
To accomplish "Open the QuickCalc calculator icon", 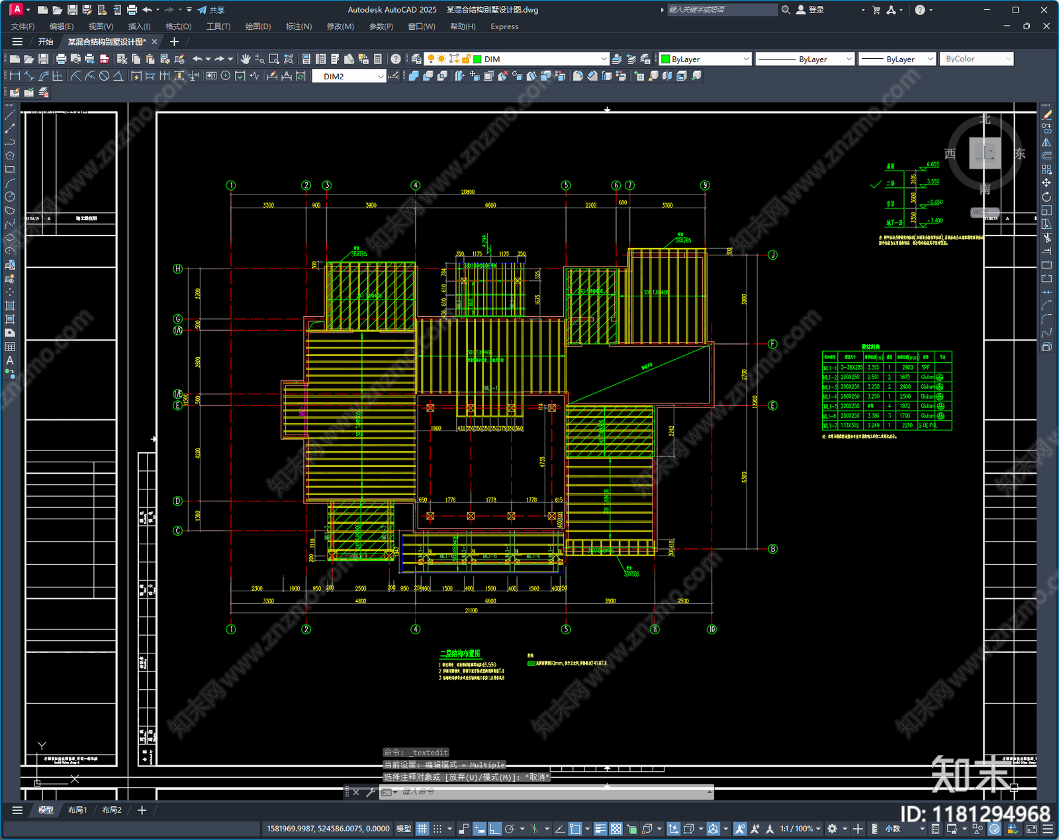I will 378,59.
